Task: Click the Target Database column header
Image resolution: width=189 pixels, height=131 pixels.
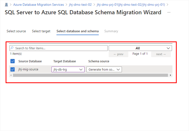Action: pyautogui.click(x=65, y=61)
